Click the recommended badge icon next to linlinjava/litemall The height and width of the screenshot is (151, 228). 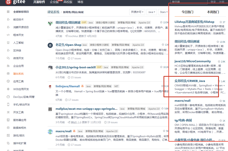[x=83, y=86]
